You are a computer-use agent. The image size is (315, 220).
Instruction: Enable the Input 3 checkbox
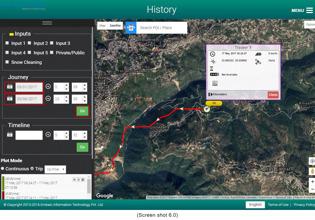click(x=52, y=43)
